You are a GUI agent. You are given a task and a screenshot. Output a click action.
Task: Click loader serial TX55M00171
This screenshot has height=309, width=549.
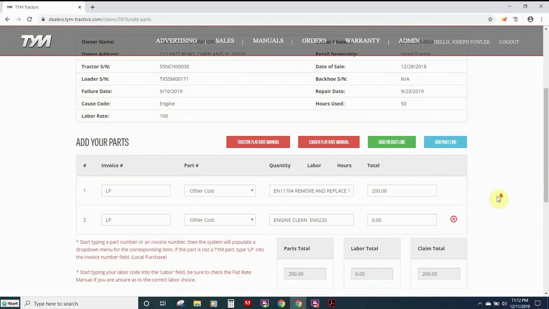pyautogui.click(x=174, y=79)
